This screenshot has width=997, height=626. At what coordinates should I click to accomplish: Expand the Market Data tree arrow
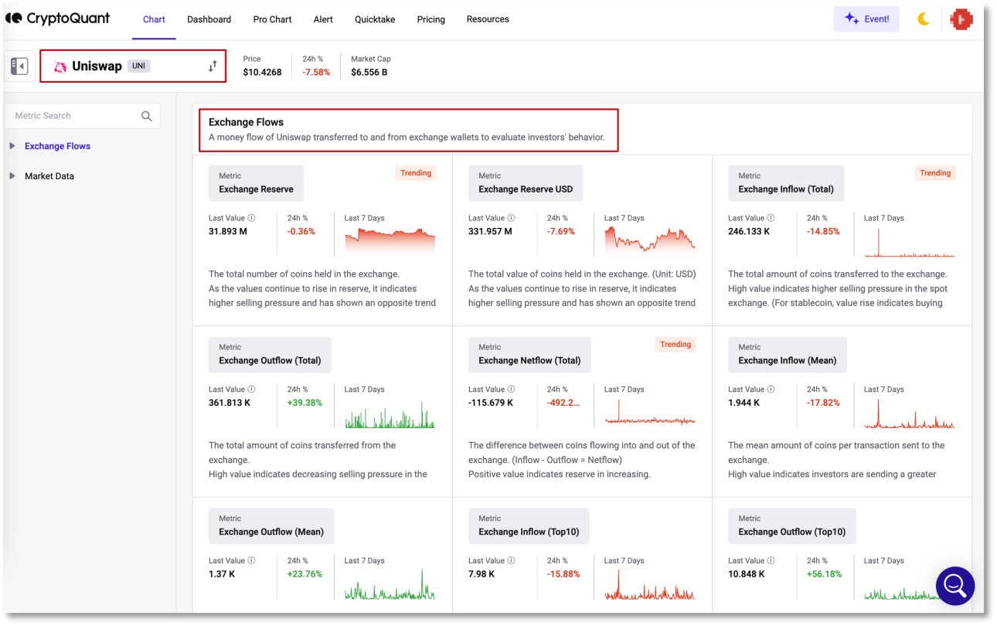tap(12, 175)
